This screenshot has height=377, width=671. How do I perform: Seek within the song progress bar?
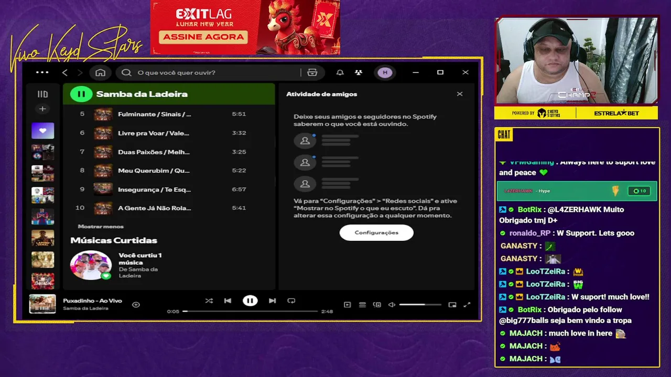click(x=250, y=311)
